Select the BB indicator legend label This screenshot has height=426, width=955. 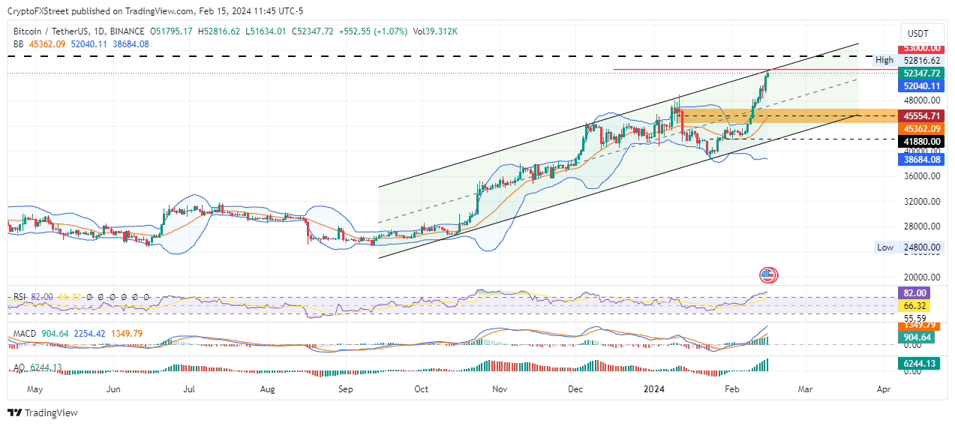(18, 44)
